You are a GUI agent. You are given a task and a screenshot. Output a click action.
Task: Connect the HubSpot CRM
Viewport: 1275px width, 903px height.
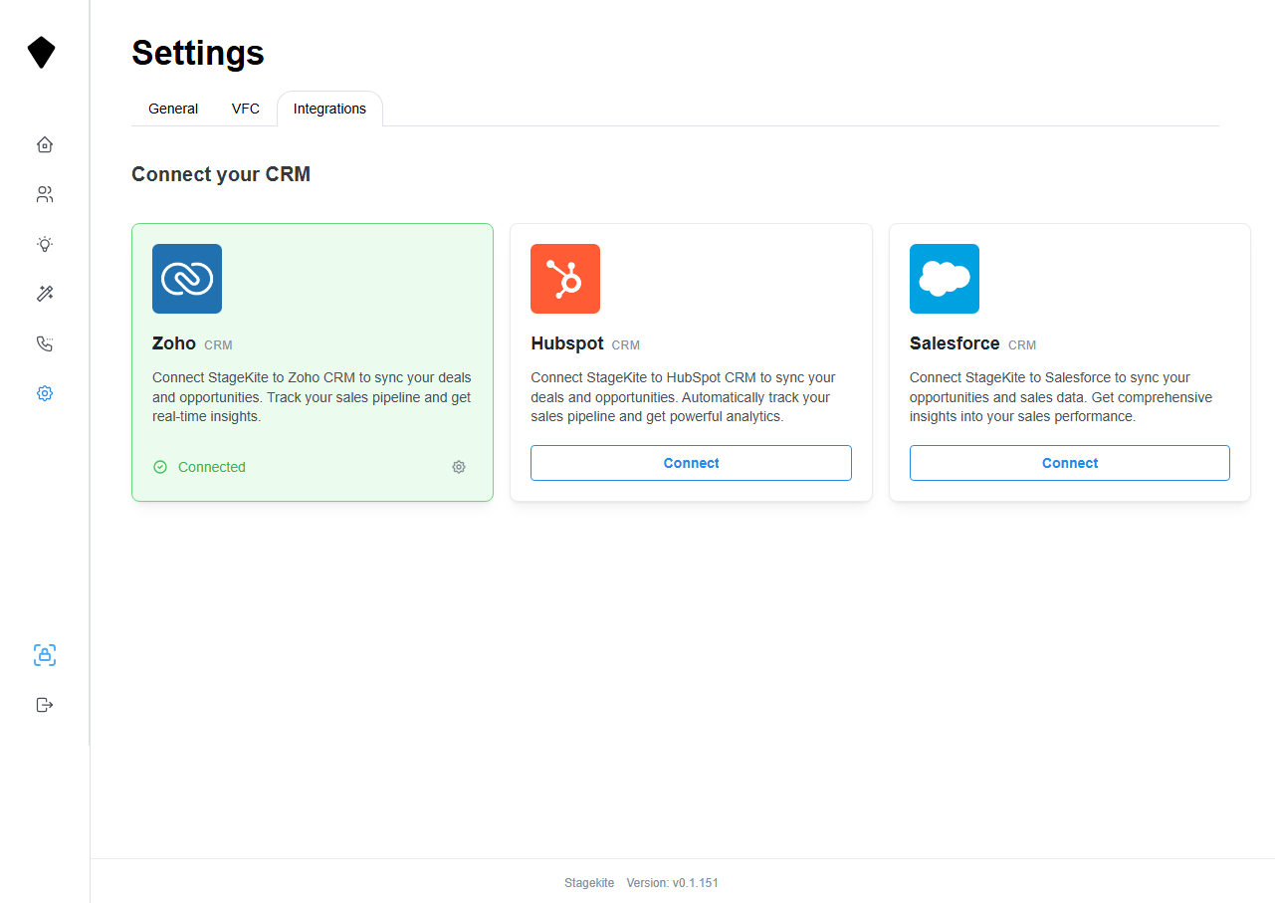691,463
